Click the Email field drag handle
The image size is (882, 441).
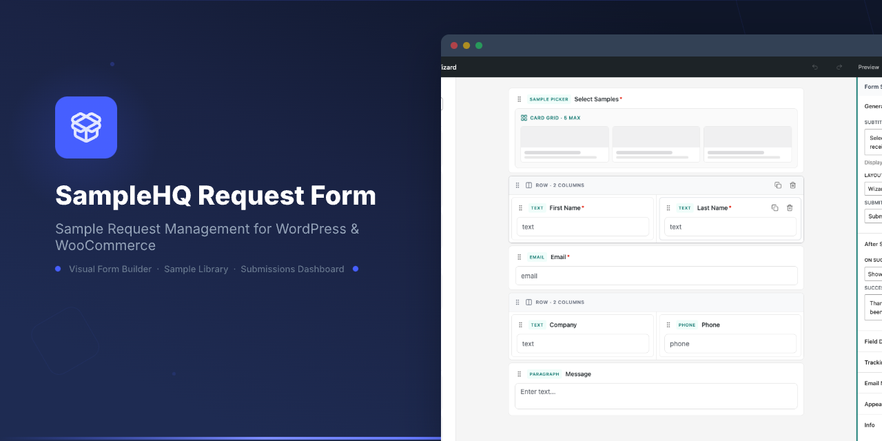click(x=520, y=257)
